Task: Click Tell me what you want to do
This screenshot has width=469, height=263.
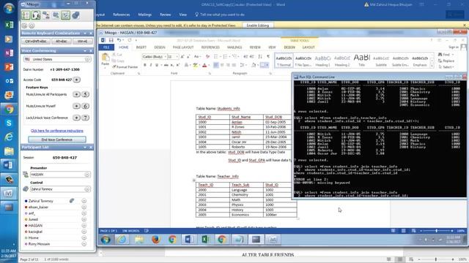Action: click(220, 15)
